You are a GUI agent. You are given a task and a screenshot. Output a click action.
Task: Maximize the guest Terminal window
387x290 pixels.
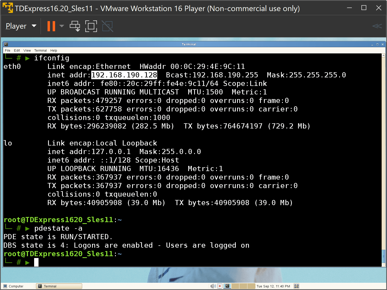[x=377, y=44]
